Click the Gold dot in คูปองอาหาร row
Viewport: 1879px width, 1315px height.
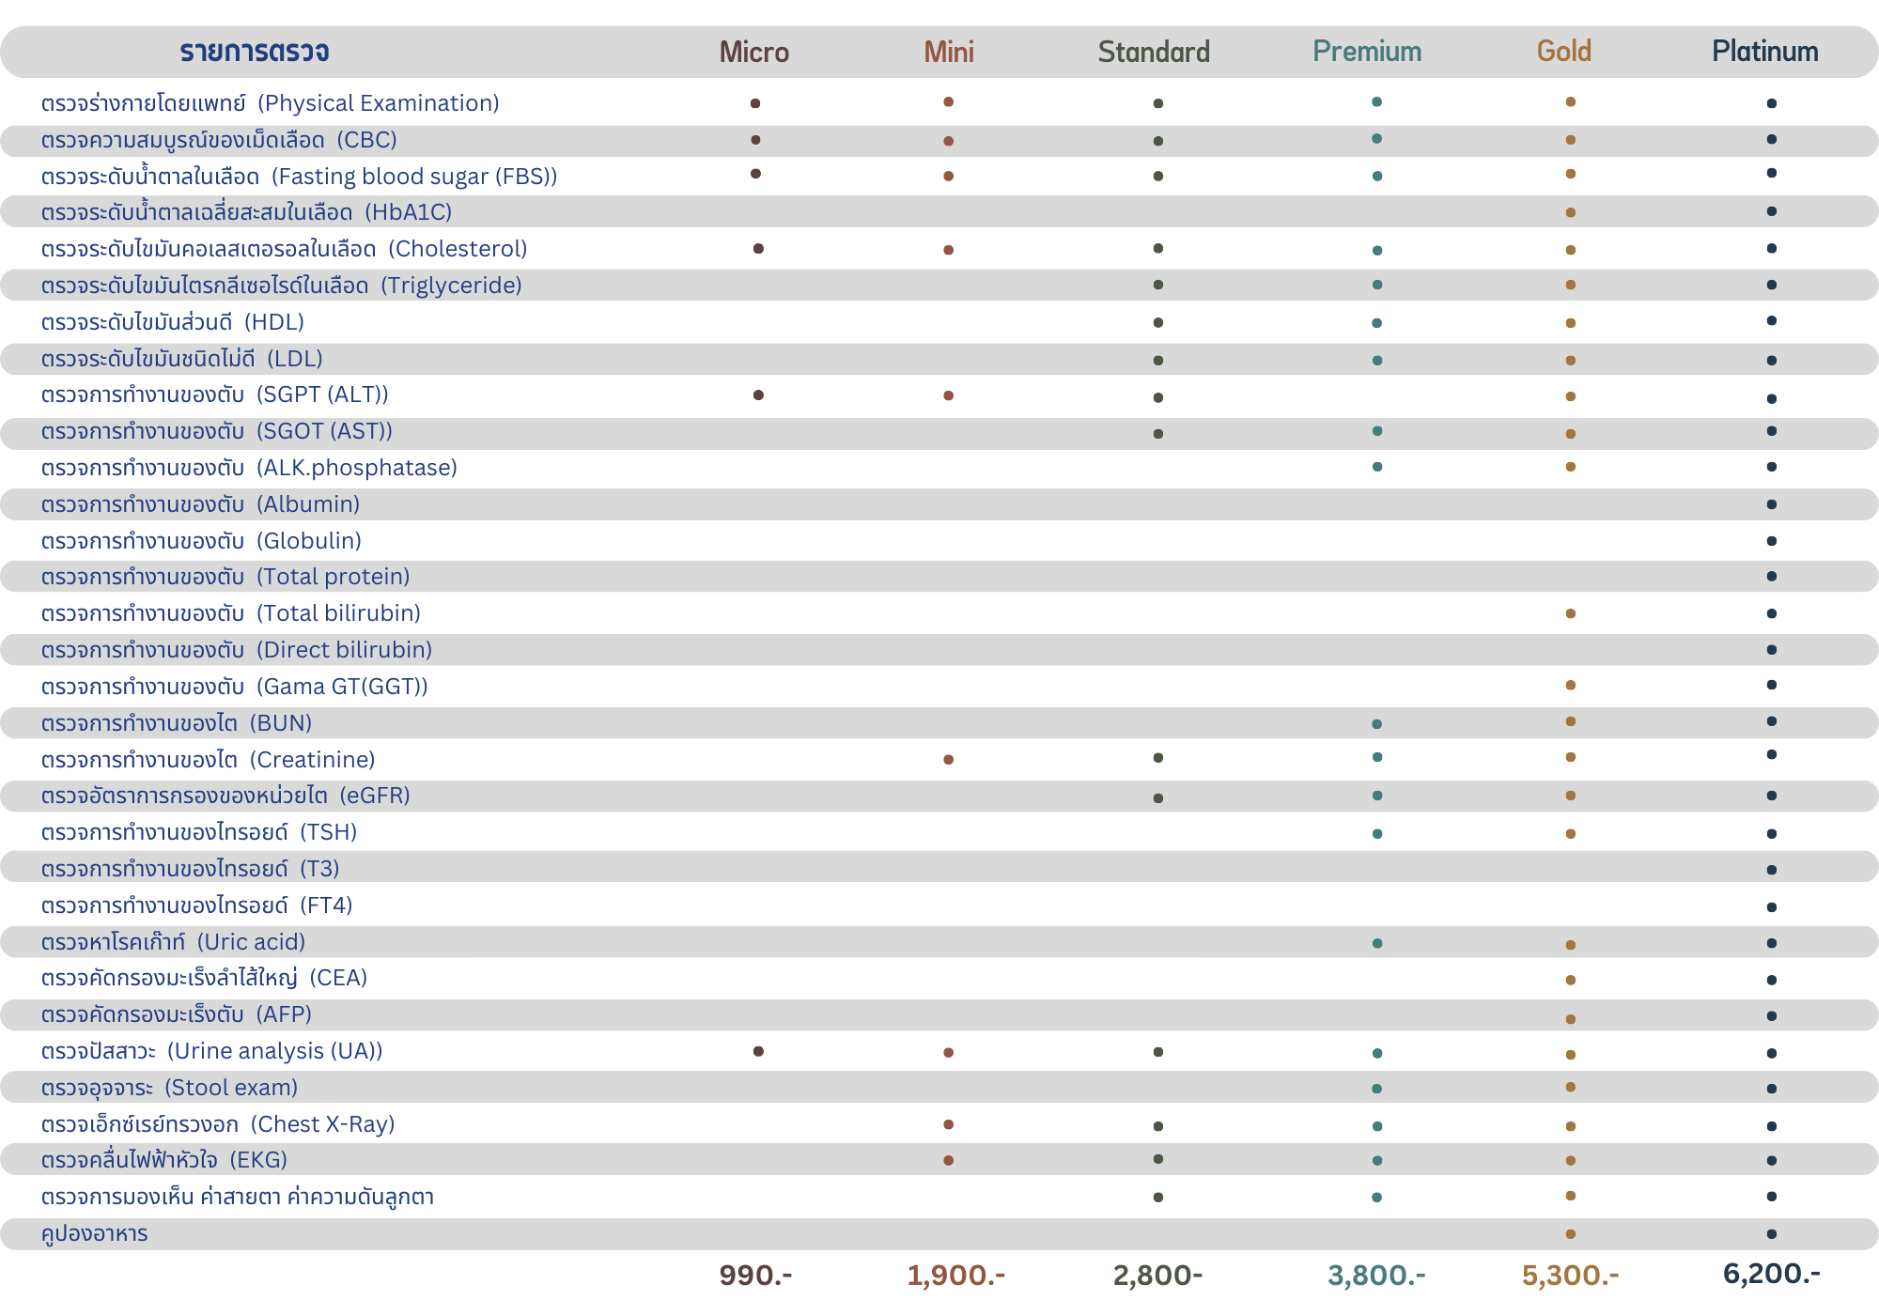pyautogui.click(x=1571, y=1234)
